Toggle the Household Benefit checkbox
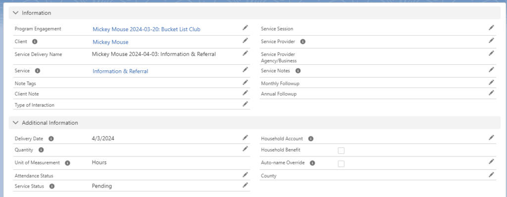 click(341, 150)
